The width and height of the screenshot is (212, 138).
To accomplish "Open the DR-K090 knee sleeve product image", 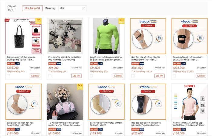I will [148, 102].
